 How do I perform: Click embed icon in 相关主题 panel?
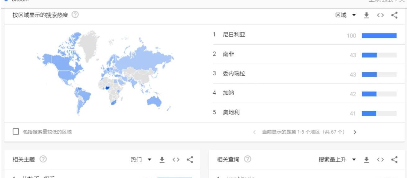(x=176, y=159)
